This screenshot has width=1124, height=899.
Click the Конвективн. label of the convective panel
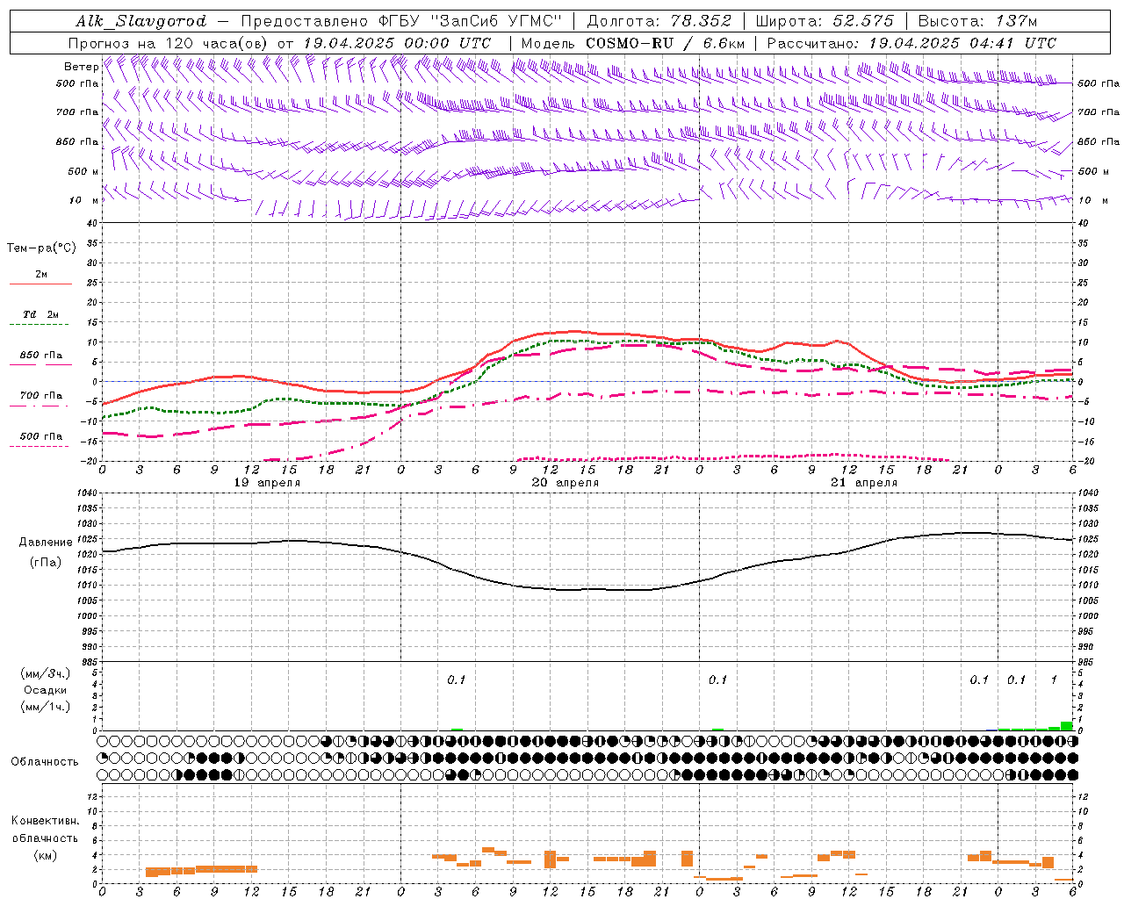click(x=45, y=821)
